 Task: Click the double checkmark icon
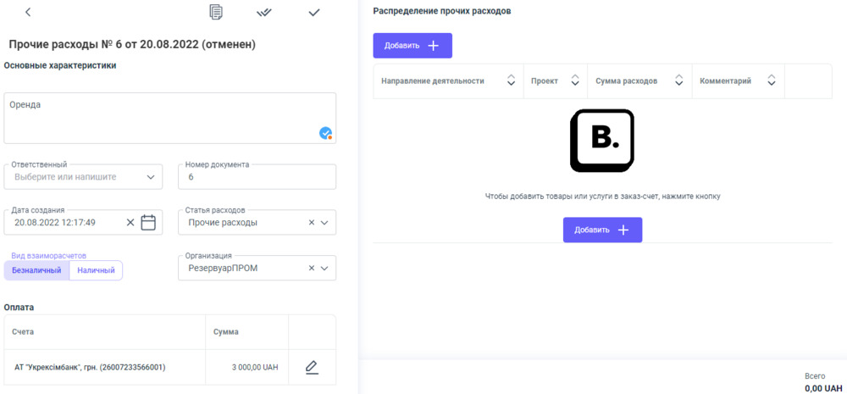[x=264, y=12]
